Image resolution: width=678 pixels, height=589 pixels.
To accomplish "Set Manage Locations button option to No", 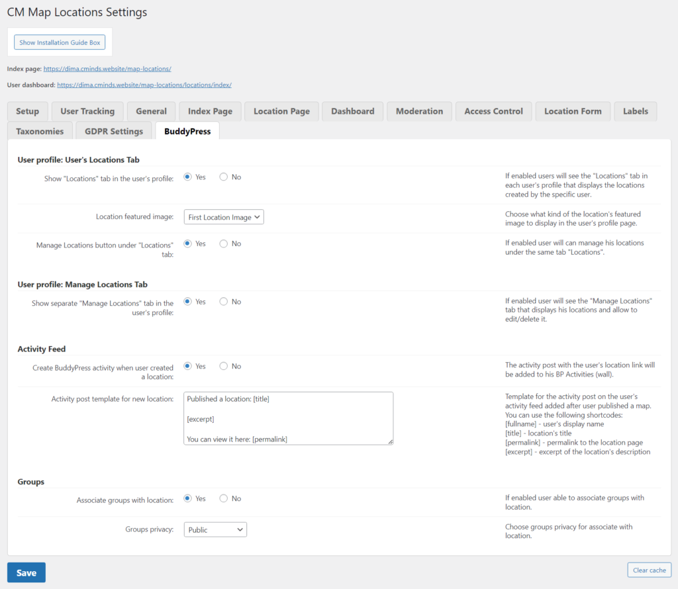I will pos(224,244).
